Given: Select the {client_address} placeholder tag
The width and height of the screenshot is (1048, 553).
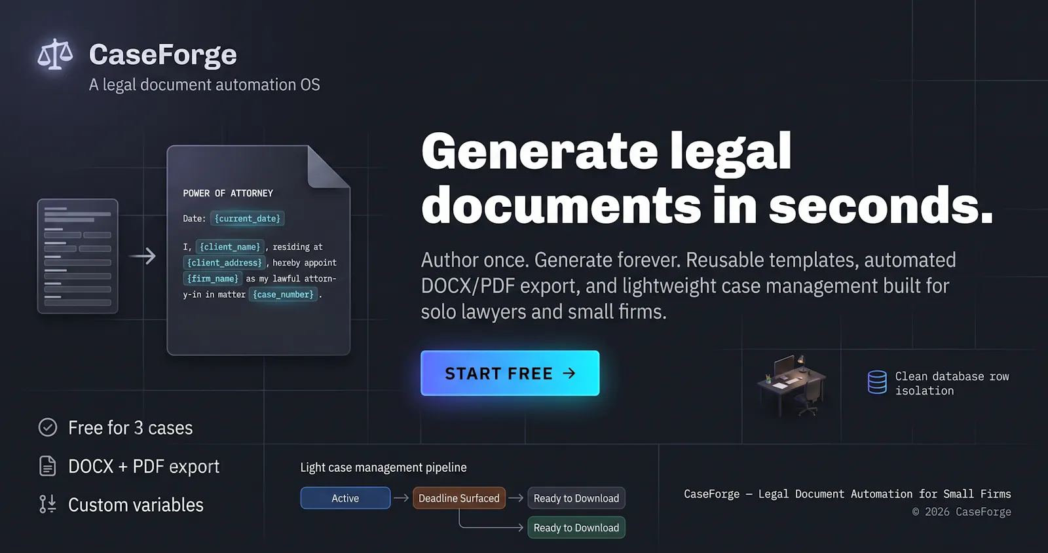Looking at the screenshot, I should 225,262.
